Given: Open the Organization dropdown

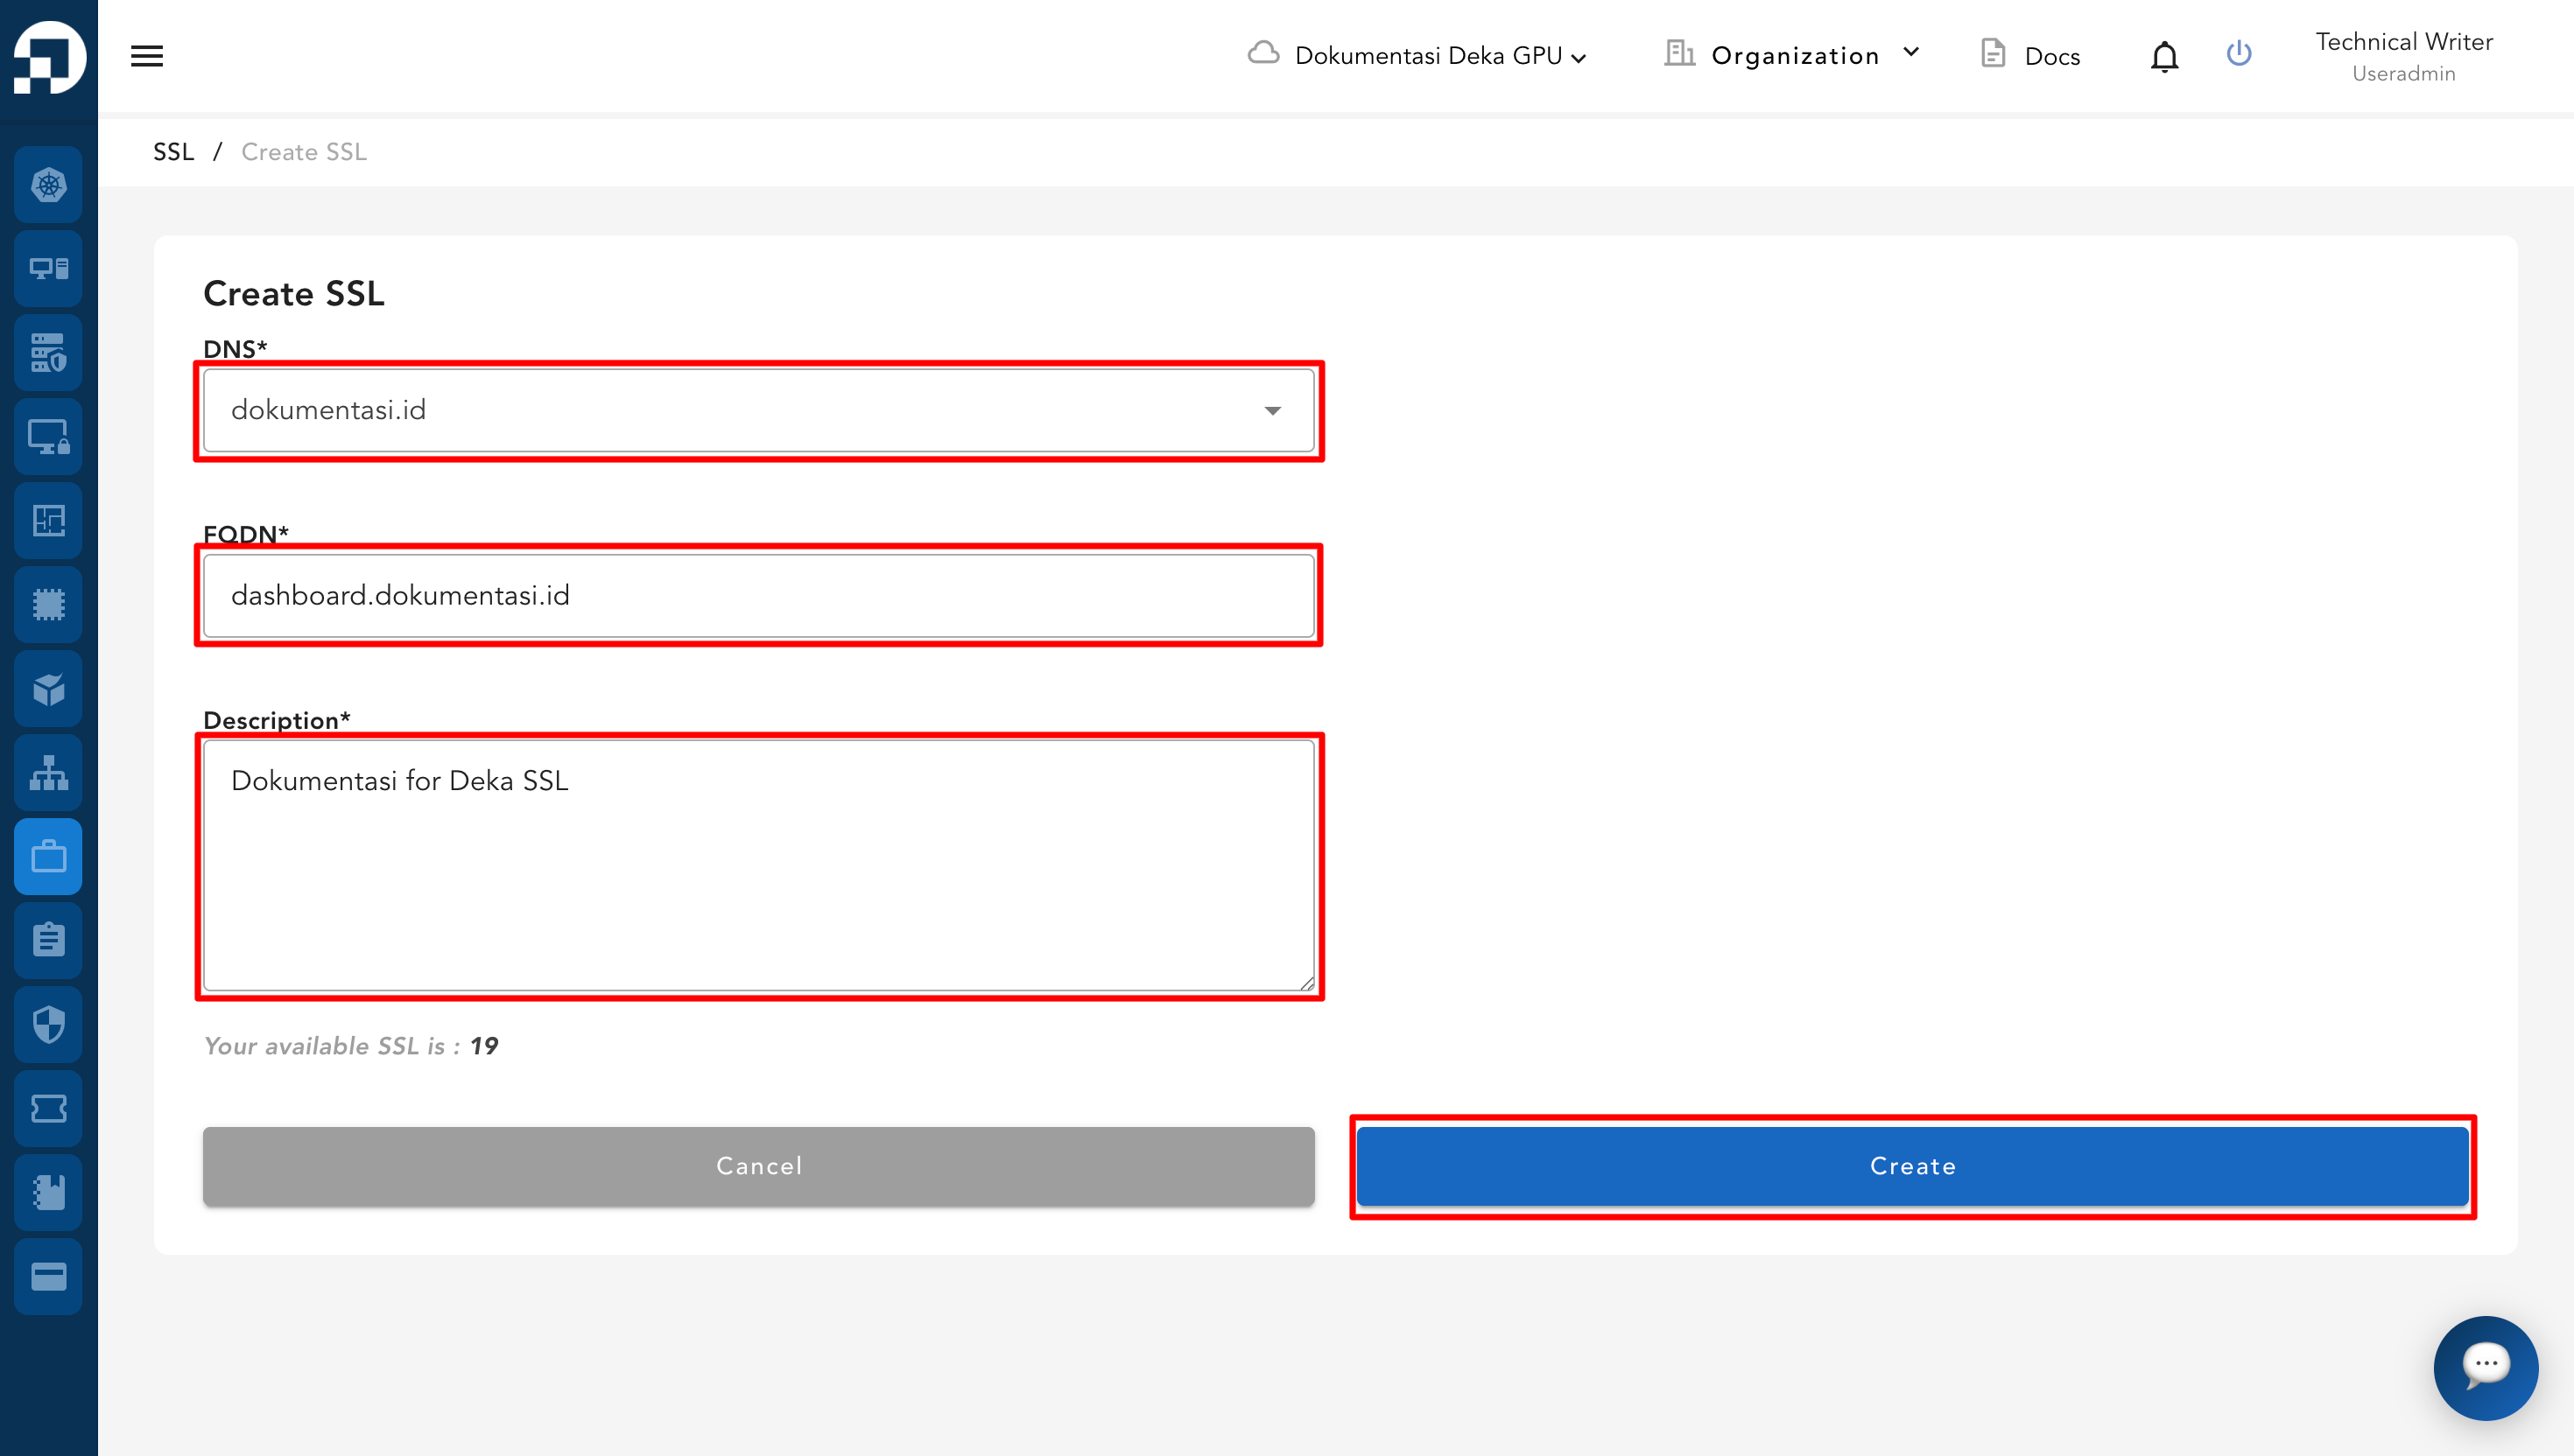Looking at the screenshot, I should click(x=1793, y=56).
